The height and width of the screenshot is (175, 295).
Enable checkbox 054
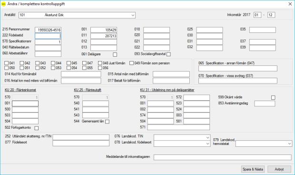[69, 68]
